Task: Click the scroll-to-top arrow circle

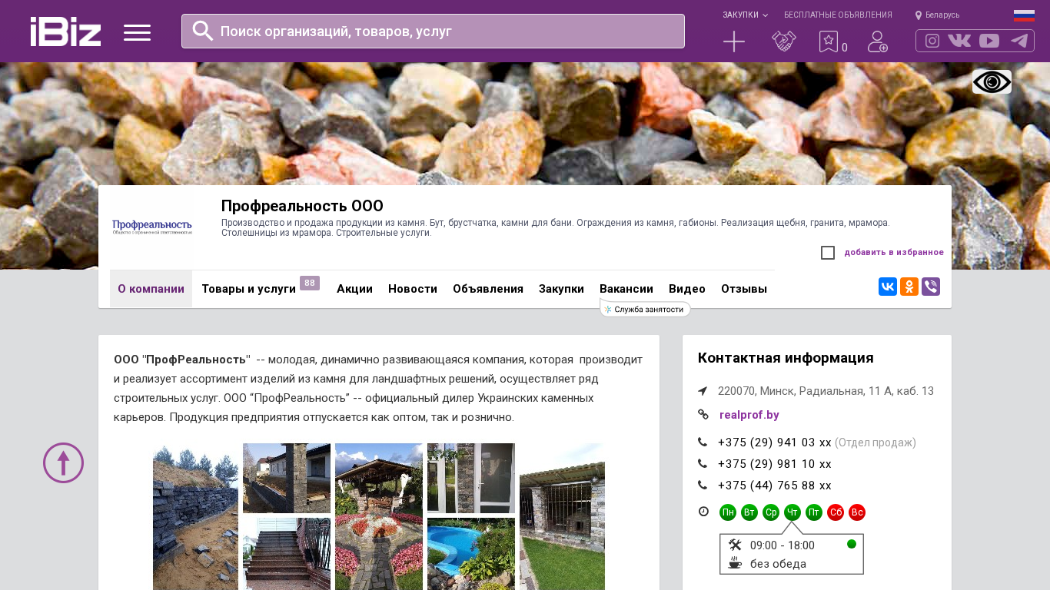Action: point(63,462)
